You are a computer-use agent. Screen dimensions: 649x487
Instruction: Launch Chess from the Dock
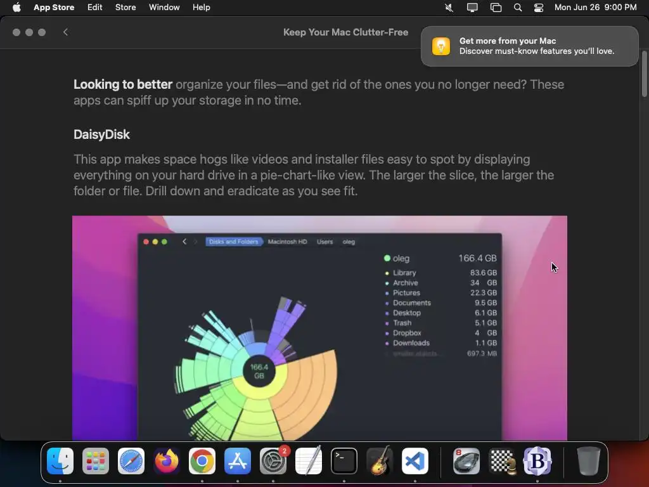point(502,461)
